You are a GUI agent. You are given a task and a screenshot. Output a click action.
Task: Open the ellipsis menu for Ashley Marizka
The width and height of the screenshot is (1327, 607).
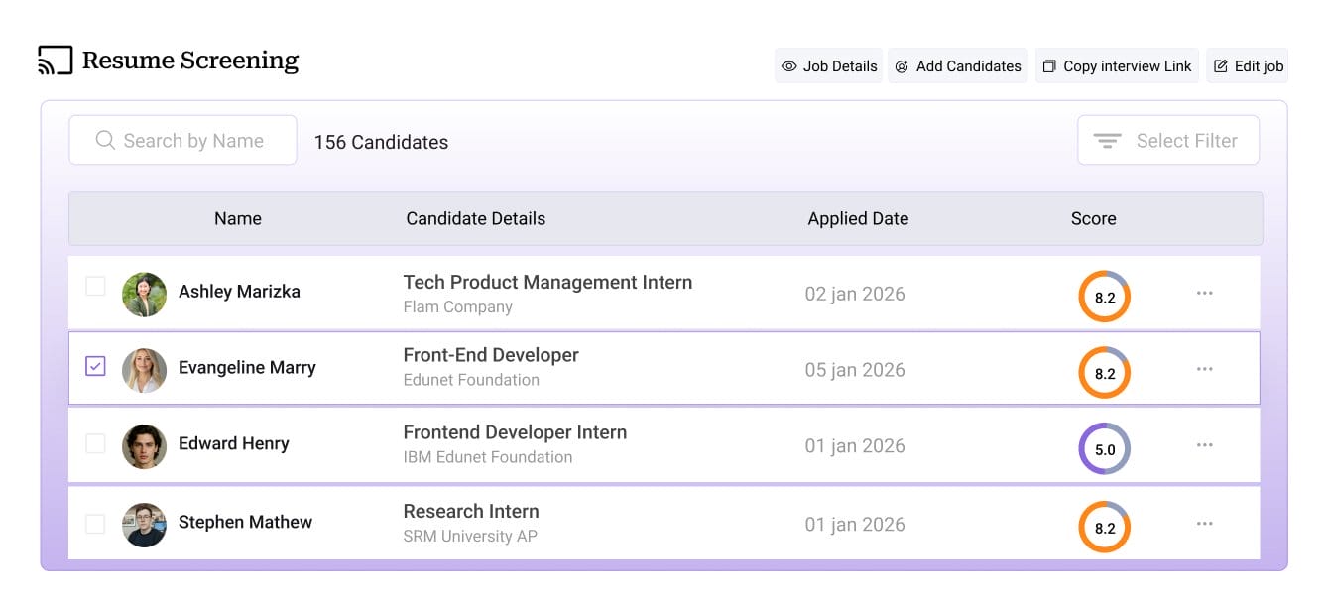(1204, 292)
